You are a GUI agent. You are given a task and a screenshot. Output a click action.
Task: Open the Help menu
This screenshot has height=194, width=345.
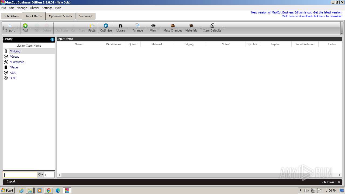pos(58,8)
